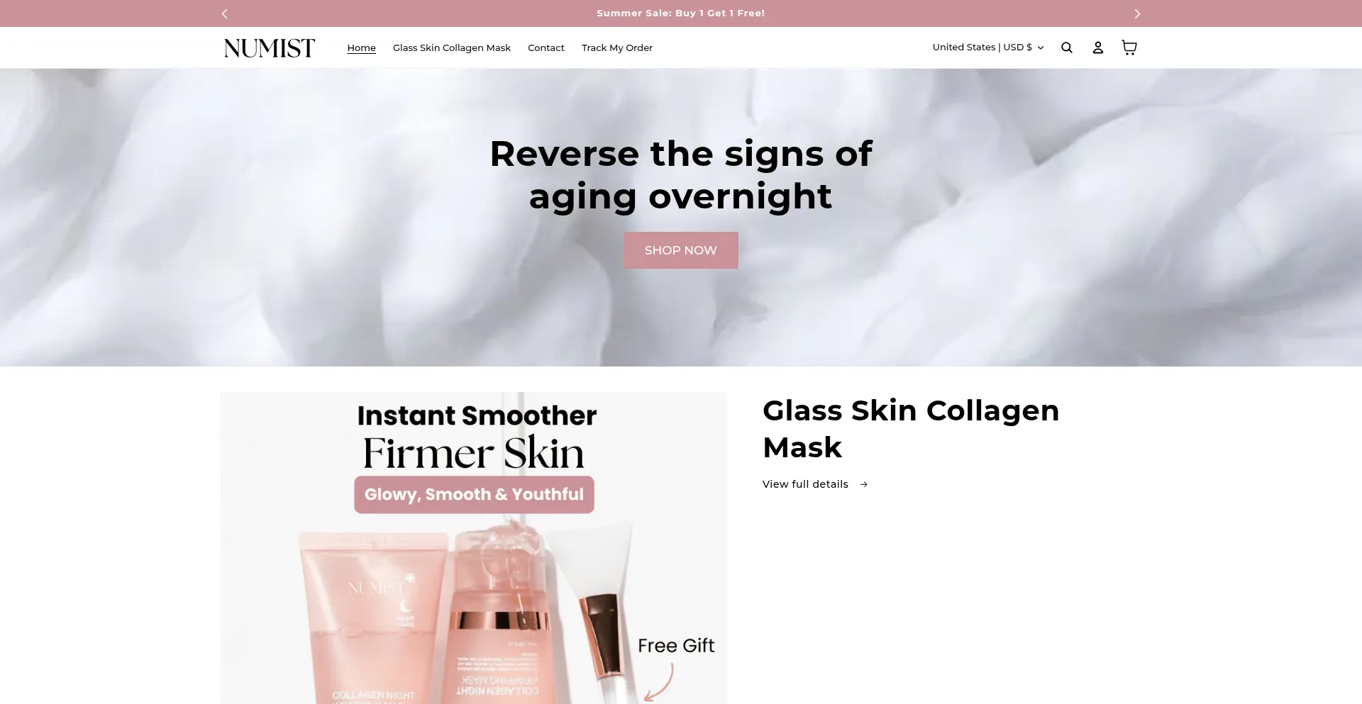Open the Glass Skin Collagen Mask product title
This screenshot has width=1362, height=704.
pyautogui.click(x=910, y=429)
